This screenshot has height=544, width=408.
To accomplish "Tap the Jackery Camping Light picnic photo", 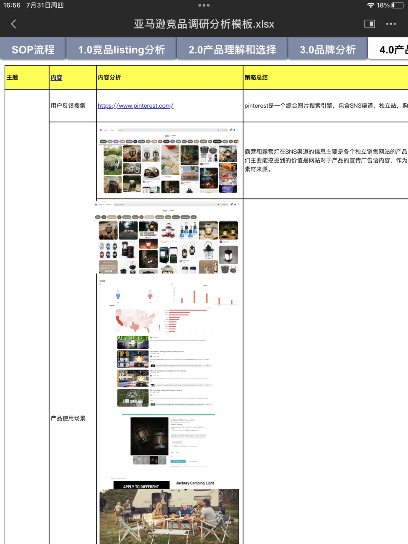I will click(x=169, y=516).
